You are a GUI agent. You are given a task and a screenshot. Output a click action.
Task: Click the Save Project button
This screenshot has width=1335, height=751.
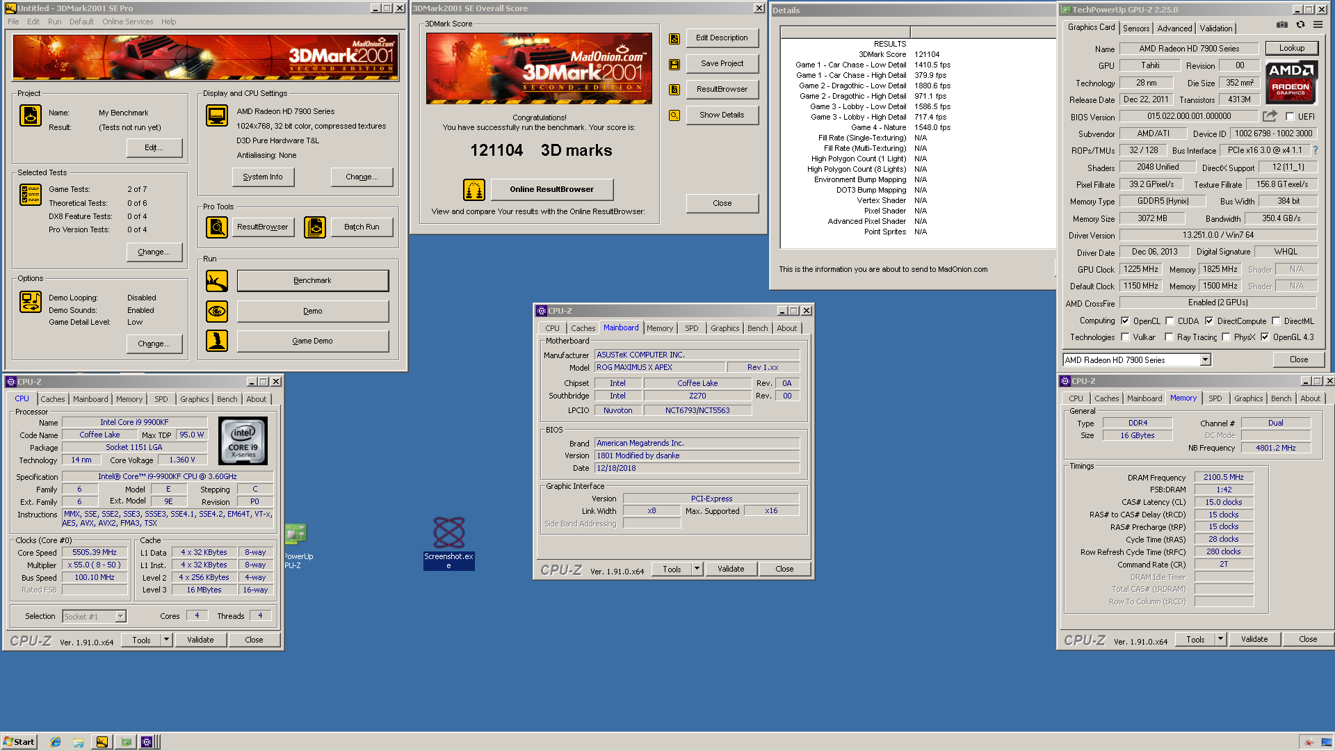click(x=722, y=63)
